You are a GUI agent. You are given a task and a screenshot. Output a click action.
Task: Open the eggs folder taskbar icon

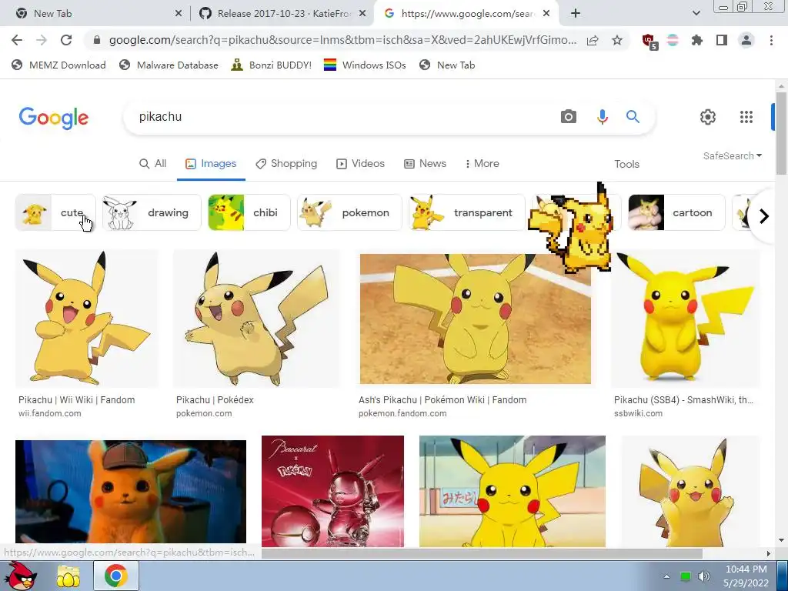point(68,576)
